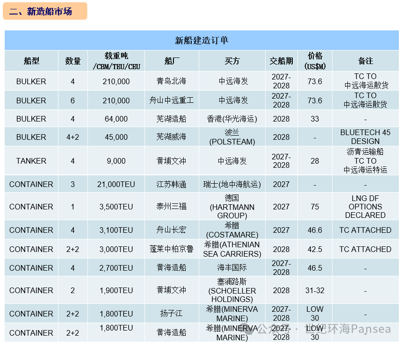Click buyer cell 波兰 (POLSTEAM)
The height and width of the screenshot is (345, 404).
pyautogui.click(x=232, y=137)
